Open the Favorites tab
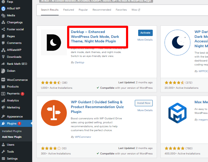 121,10
